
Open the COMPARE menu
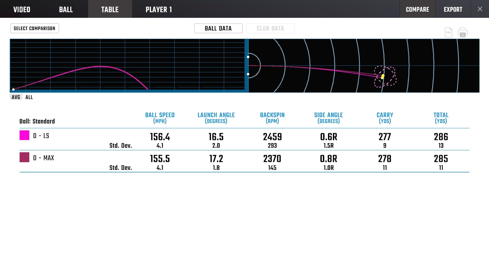coord(417,9)
